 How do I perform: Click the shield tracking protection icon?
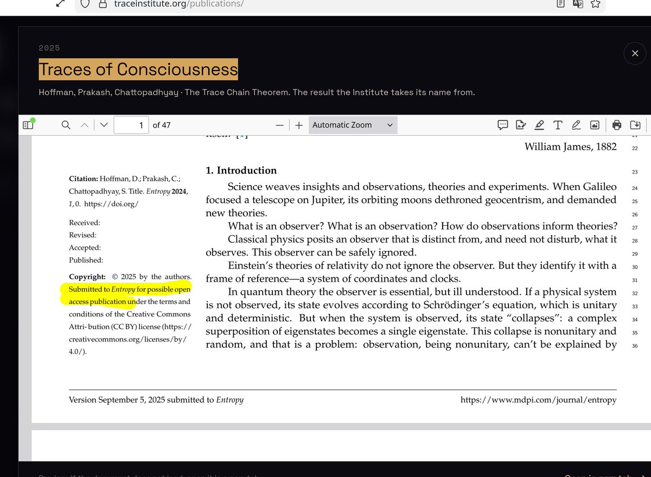85,4
